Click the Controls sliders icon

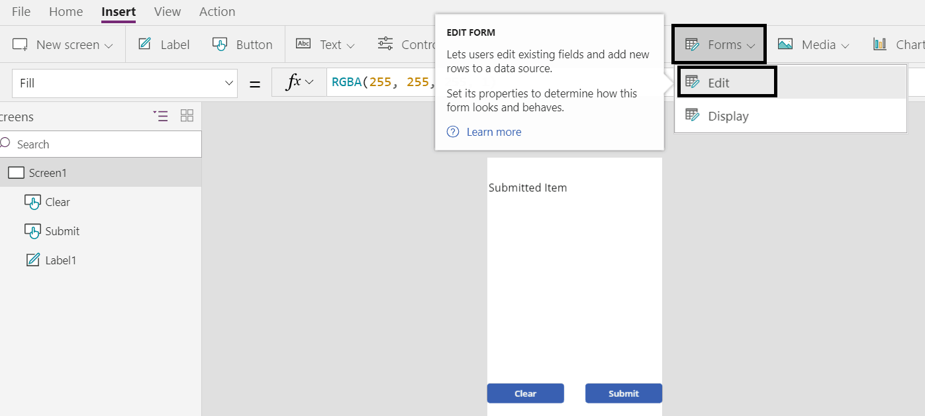pyautogui.click(x=385, y=44)
